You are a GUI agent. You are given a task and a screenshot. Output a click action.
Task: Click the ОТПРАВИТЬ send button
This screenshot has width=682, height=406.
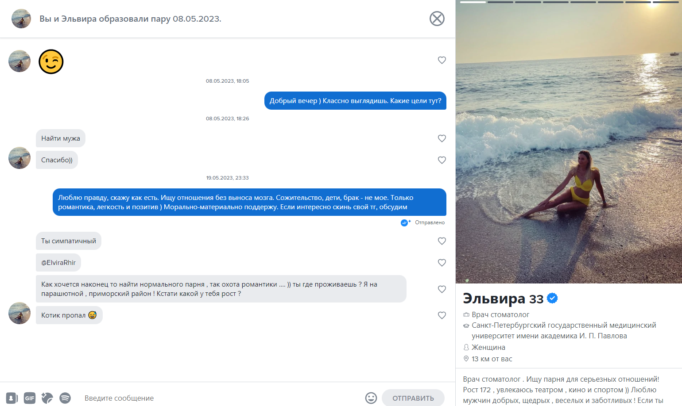tap(413, 398)
